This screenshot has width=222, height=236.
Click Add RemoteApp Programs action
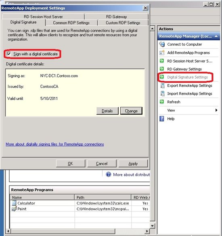point(188,53)
